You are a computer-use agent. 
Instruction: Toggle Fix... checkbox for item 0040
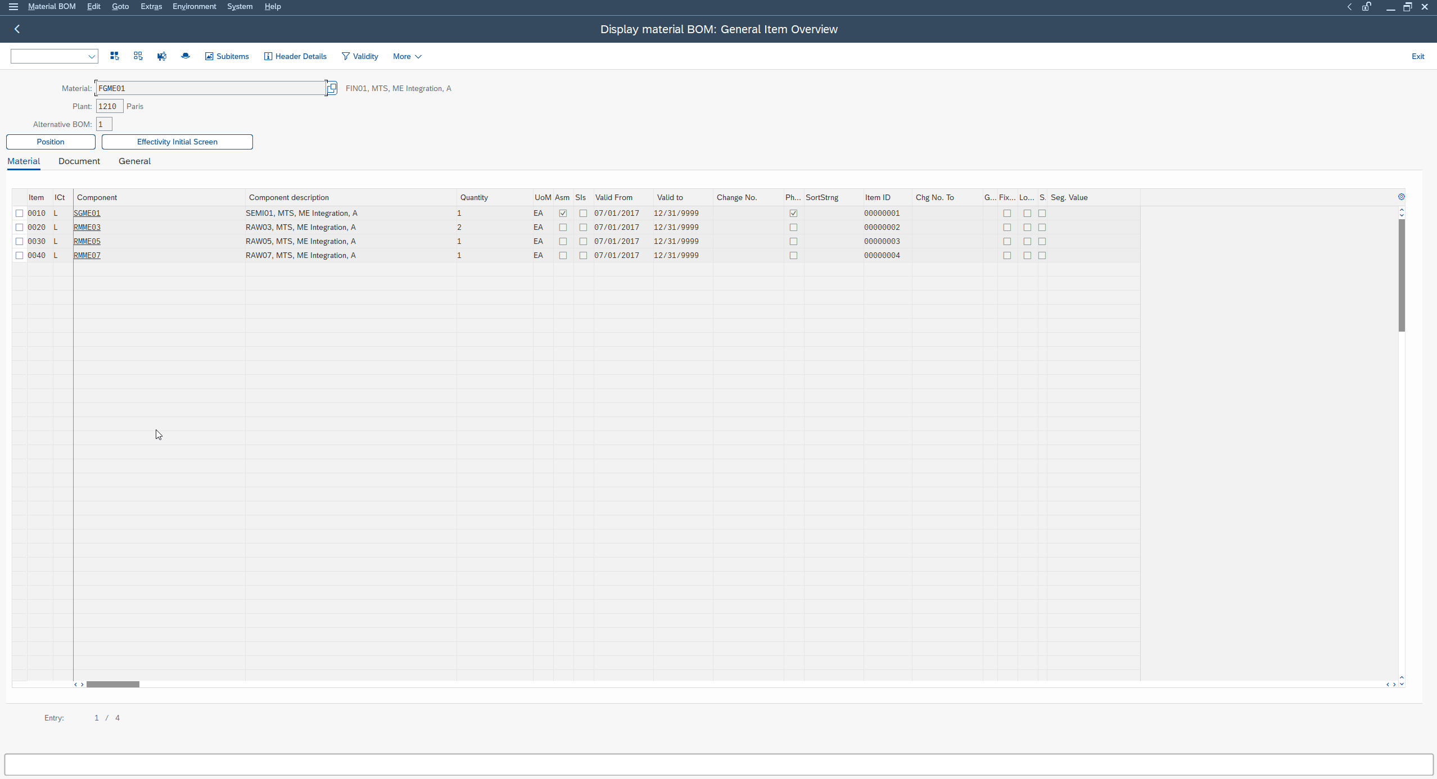[x=1007, y=255]
